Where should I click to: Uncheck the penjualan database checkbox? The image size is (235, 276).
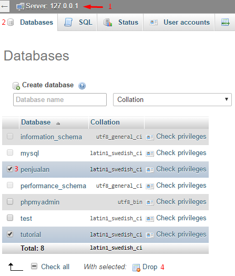[10, 169]
